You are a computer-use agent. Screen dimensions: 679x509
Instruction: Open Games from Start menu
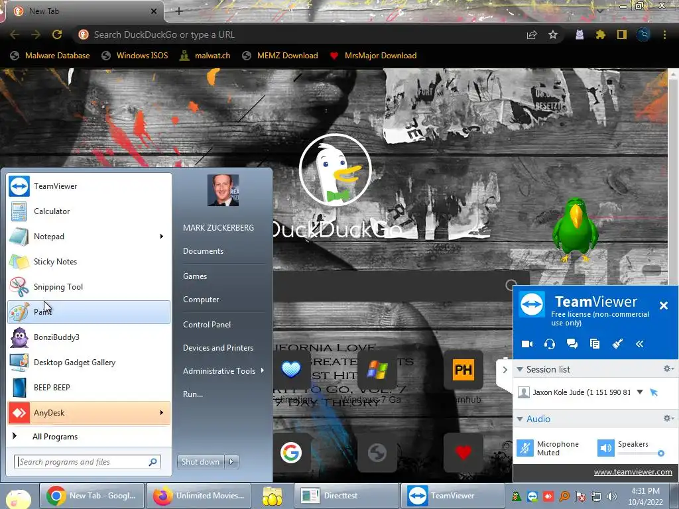click(x=195, y=276)
